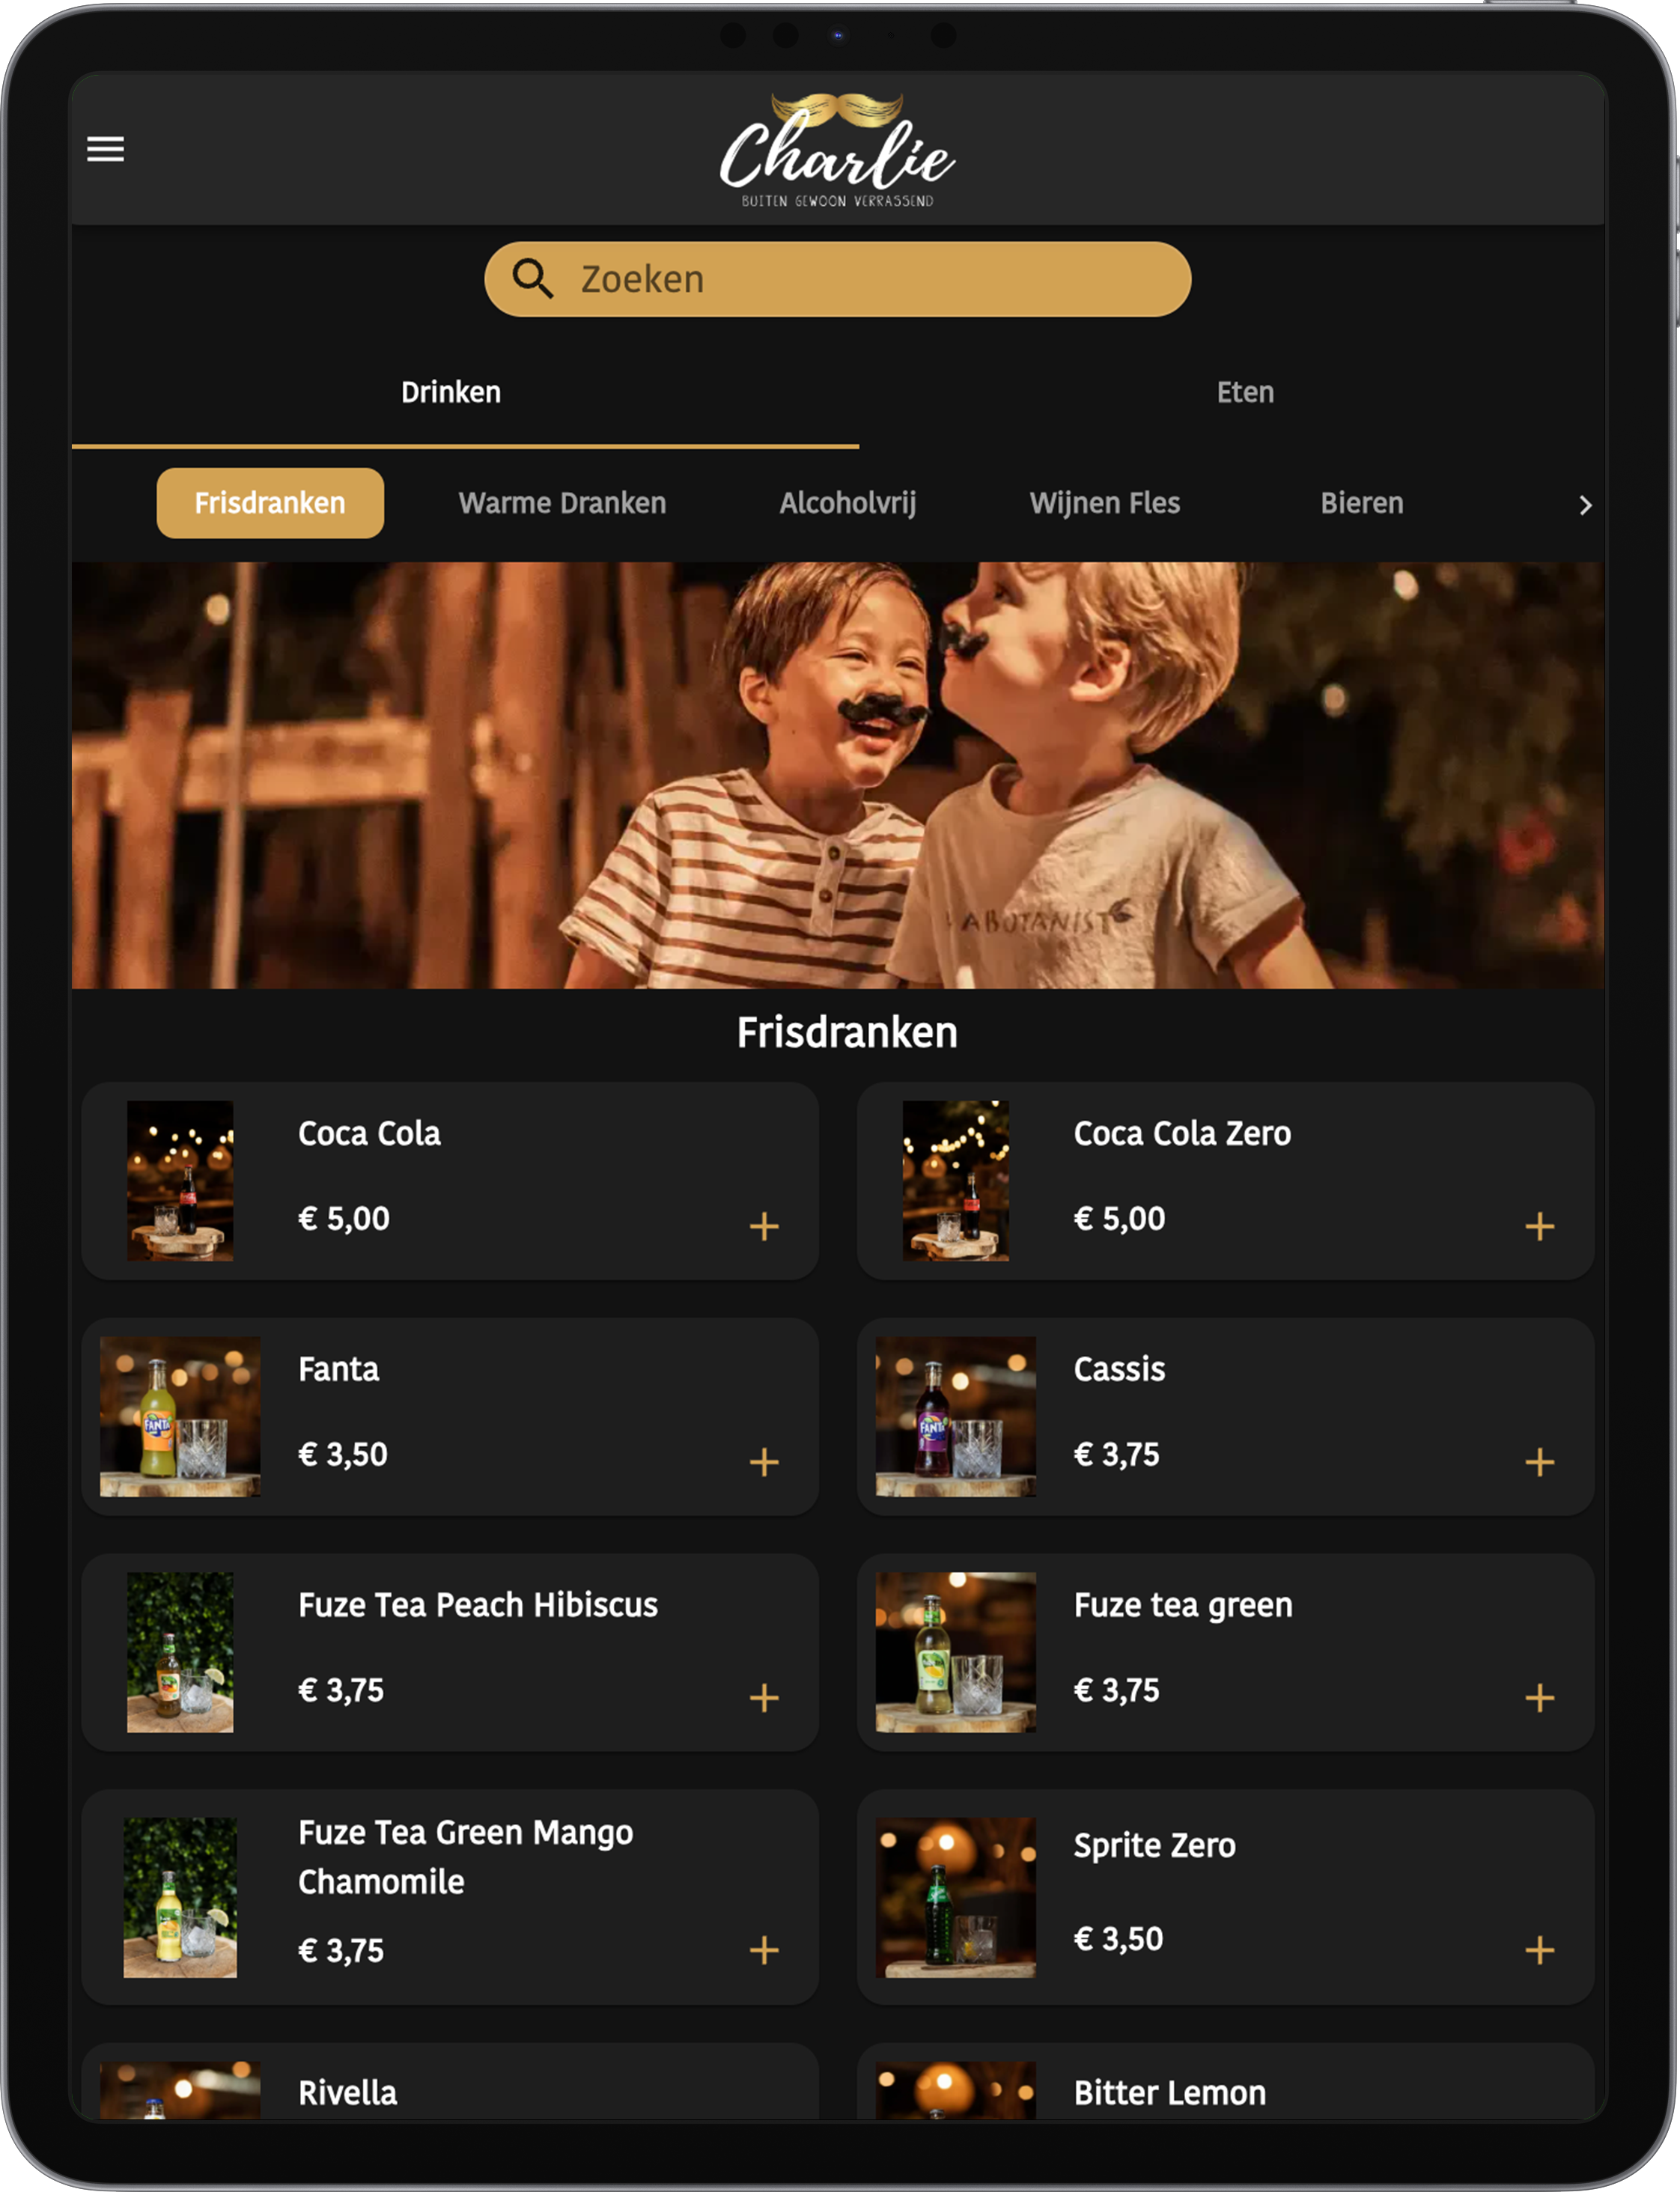Select the Bieren category chip
This screenshot has height=2192, width=1680.
click(1362, 503)
